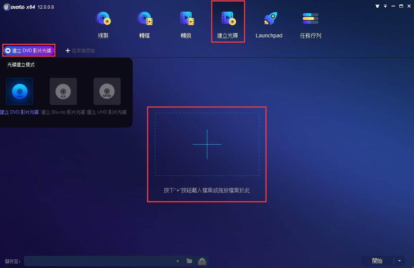Choose 建立 UHD 影片光碟 disc mode

pos(107,91)
